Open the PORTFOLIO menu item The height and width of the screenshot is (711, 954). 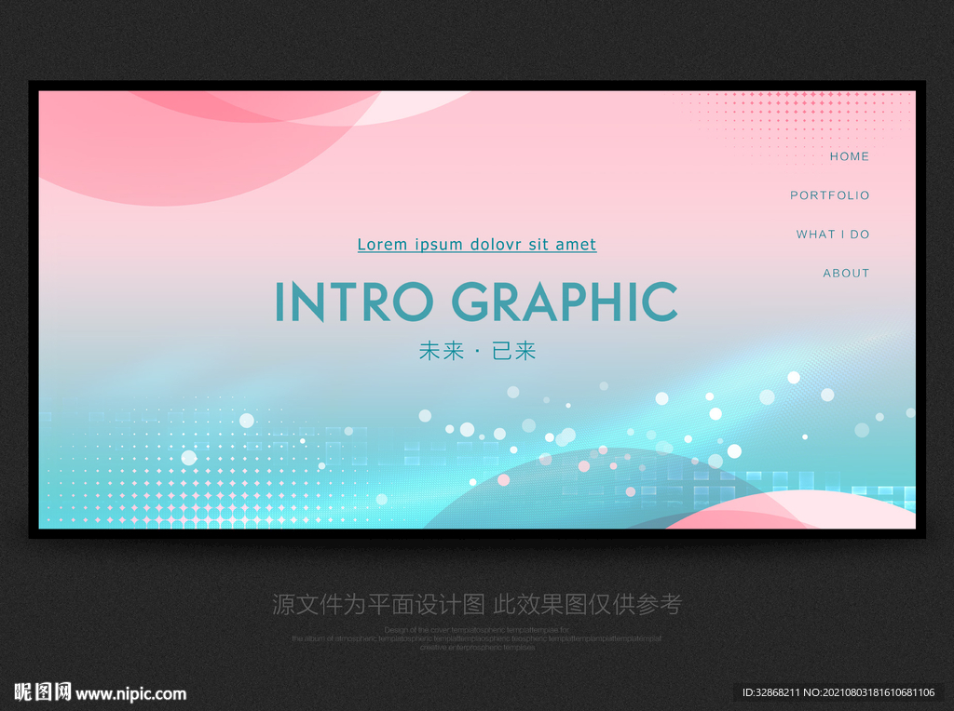(829, 195)
